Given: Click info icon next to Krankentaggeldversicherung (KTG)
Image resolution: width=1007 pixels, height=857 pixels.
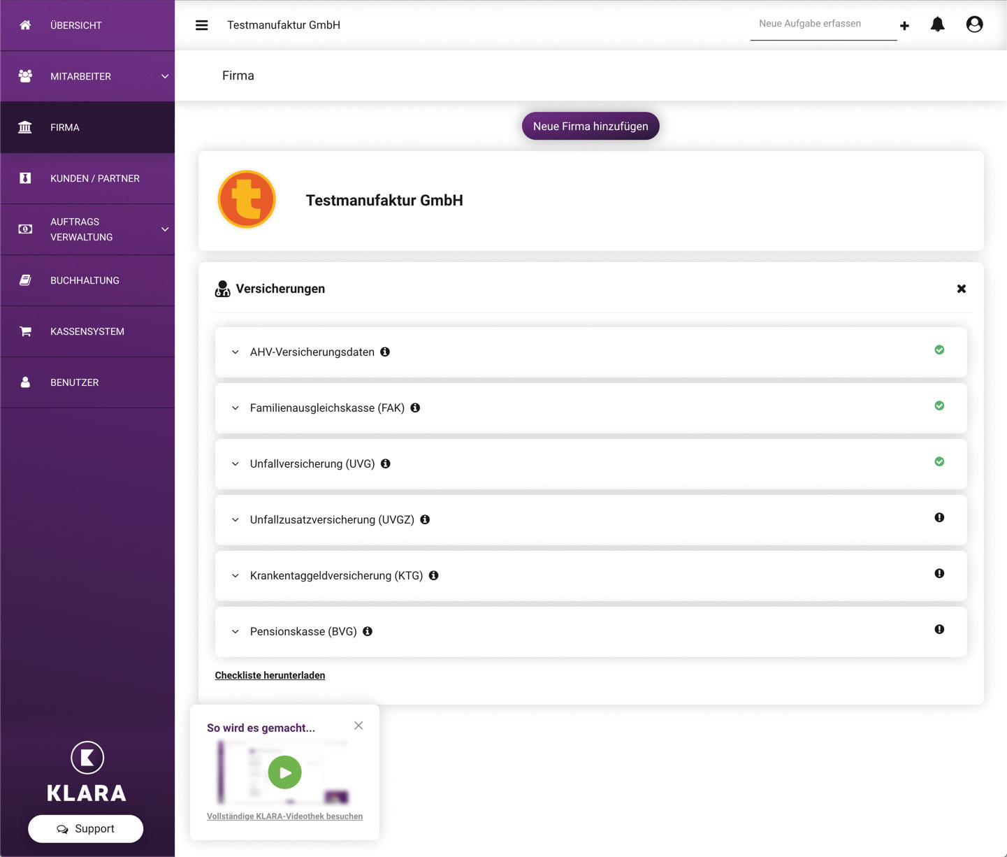Looking at the screenshot, I should click(433, 575).
